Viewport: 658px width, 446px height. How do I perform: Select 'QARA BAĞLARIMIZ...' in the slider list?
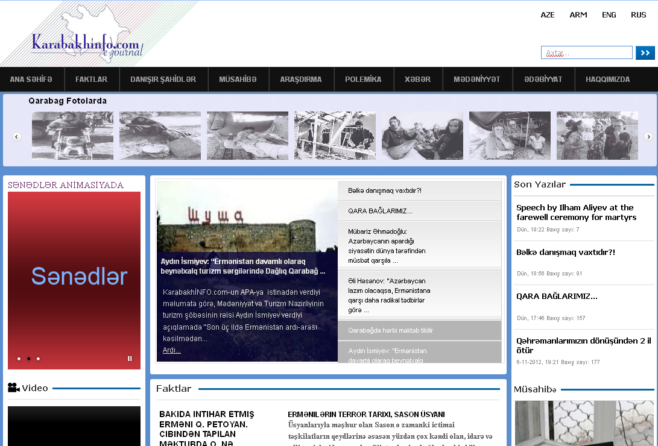pos(380,211)
